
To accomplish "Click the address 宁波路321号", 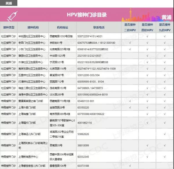I will click(x=57, y=62).
